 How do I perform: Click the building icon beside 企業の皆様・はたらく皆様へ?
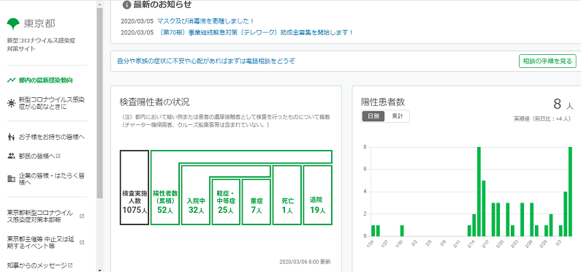coord(11,179)
